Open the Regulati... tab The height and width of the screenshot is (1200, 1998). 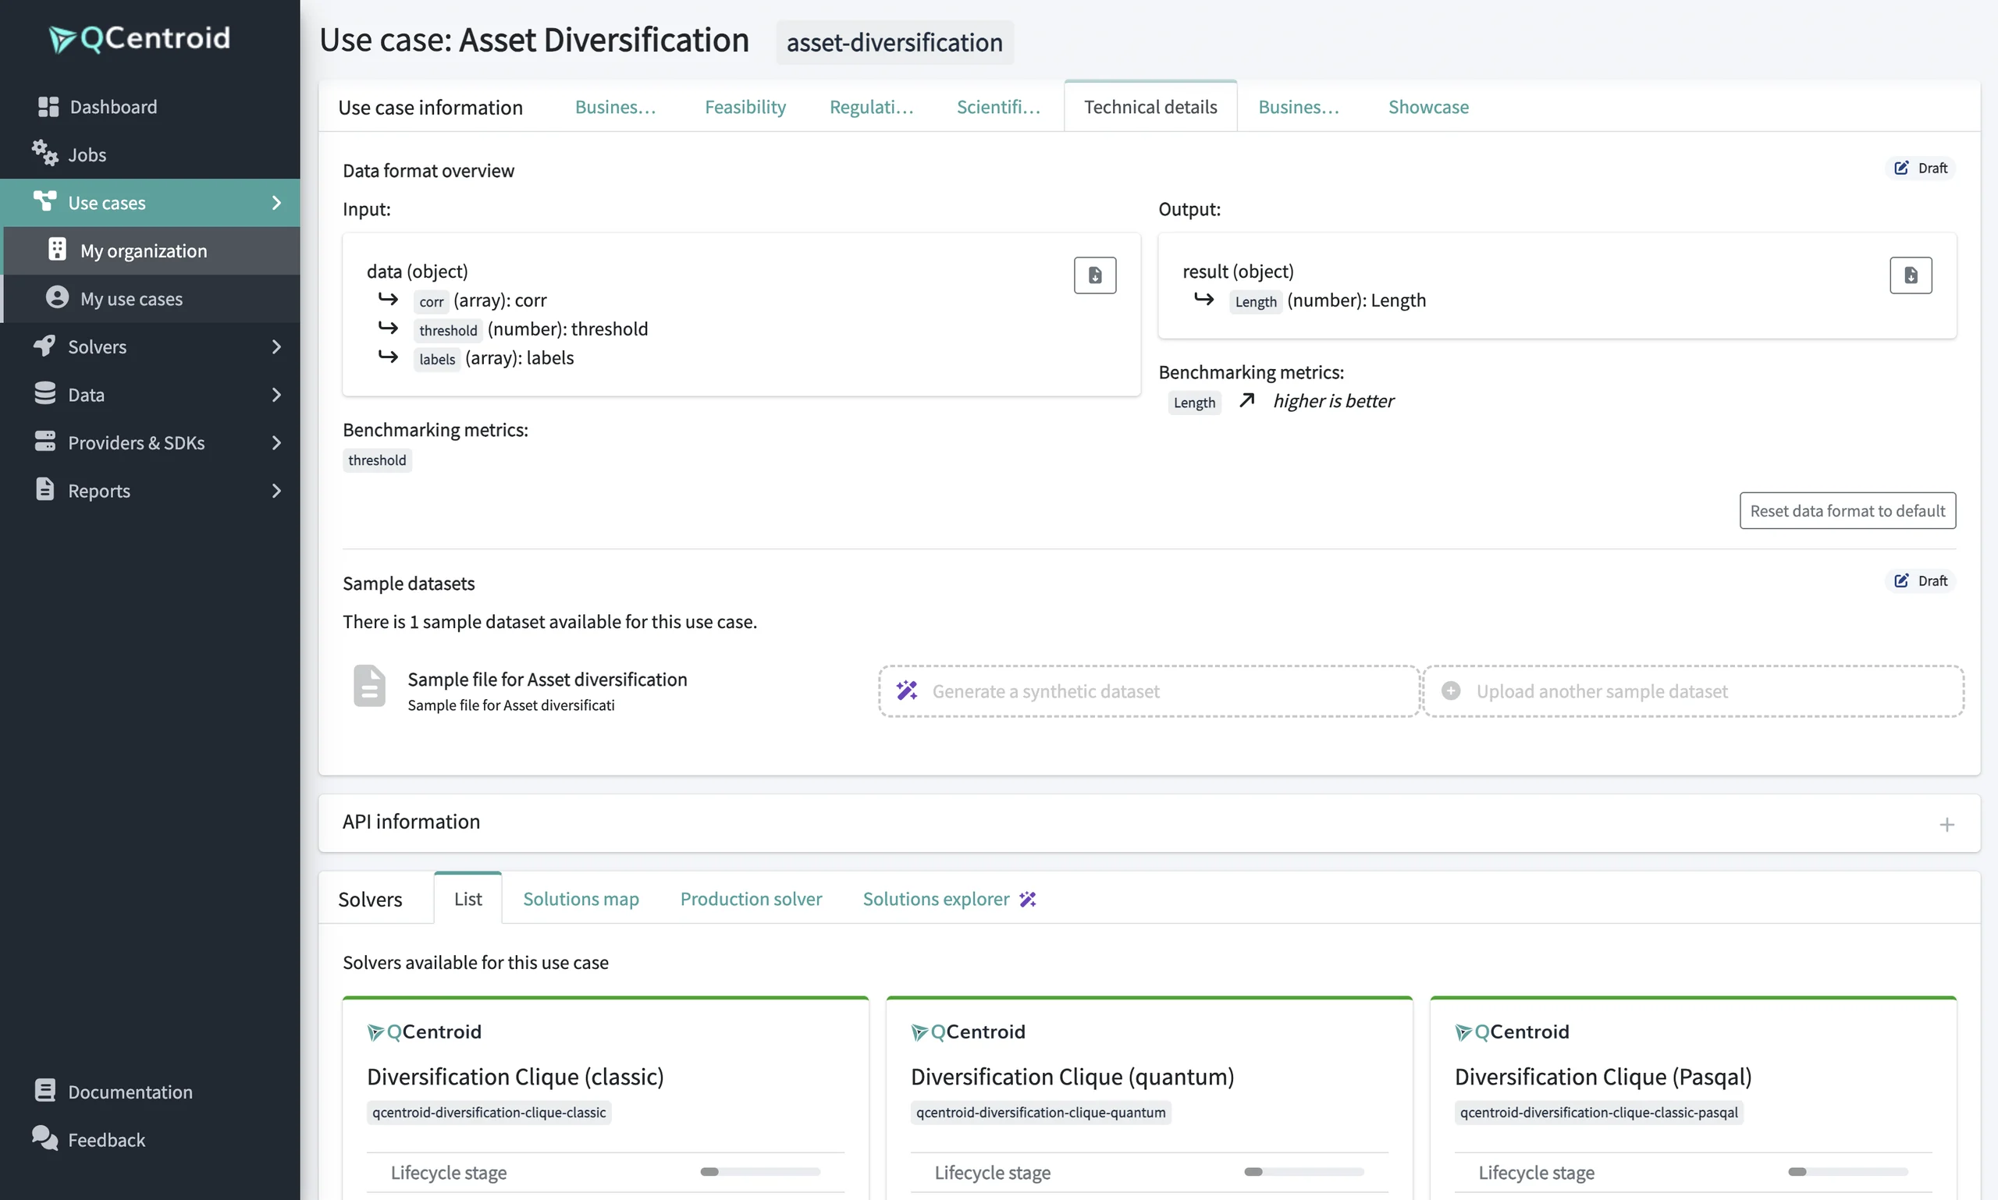point(870,107)
